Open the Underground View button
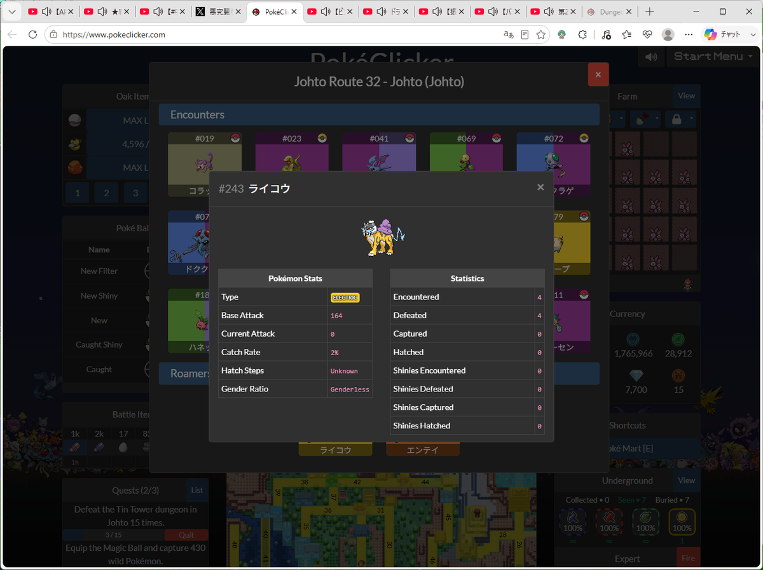This screenshot has width=763, height=570. tap(687, 480)
